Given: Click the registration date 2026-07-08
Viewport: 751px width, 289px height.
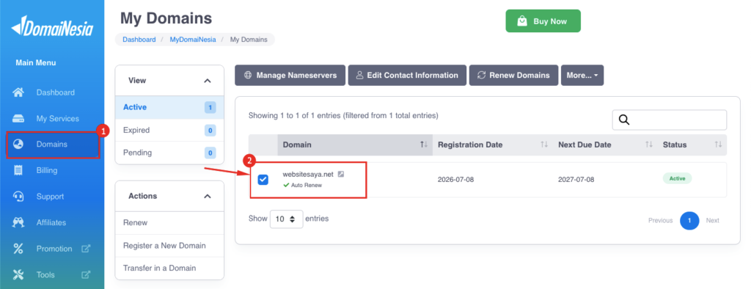Looking at the screenshot, I should tap(456, 180).
